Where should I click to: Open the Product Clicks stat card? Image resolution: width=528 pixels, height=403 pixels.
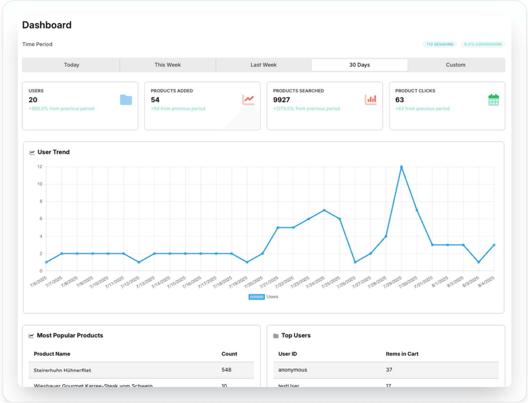(447, 106)
